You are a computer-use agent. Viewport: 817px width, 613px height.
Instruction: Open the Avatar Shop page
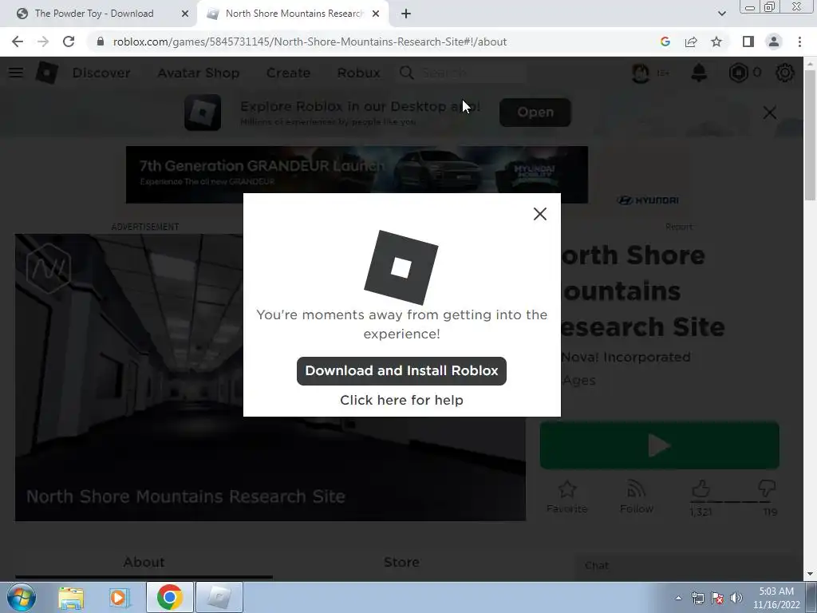pos(199,73)
